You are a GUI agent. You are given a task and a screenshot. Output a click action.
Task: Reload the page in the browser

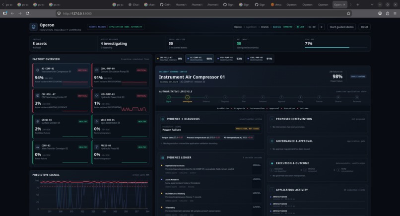tap(27, 13)
